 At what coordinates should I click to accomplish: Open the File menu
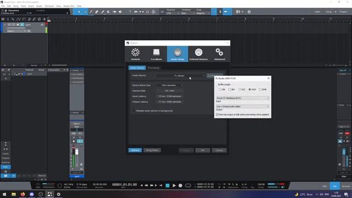pos(3,6)
